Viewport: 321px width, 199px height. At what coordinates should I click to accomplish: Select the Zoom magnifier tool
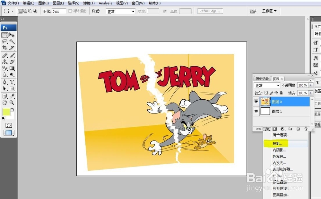12,102
